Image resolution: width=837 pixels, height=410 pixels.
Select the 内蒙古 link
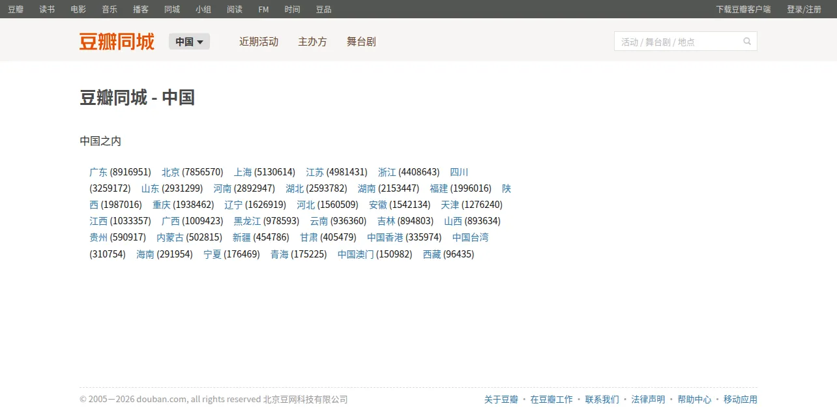tap(170, 237)
